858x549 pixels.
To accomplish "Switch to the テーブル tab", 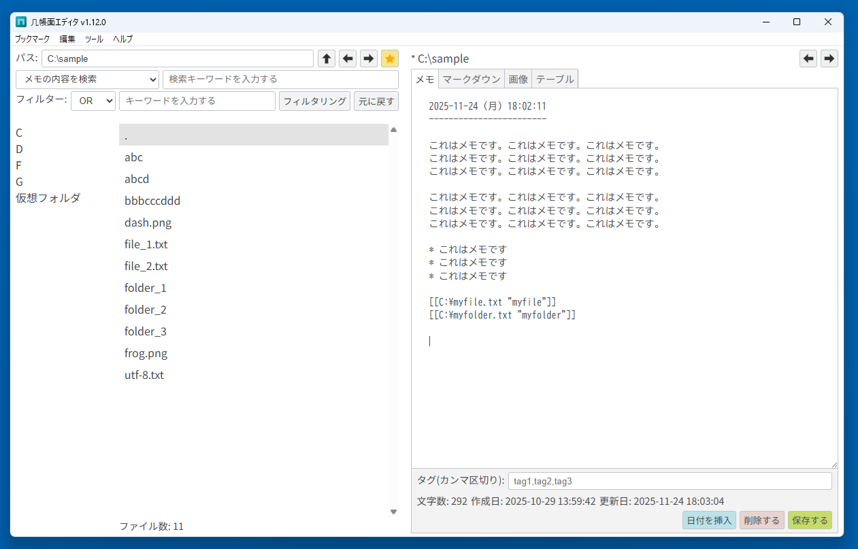I will coord(555,79).
